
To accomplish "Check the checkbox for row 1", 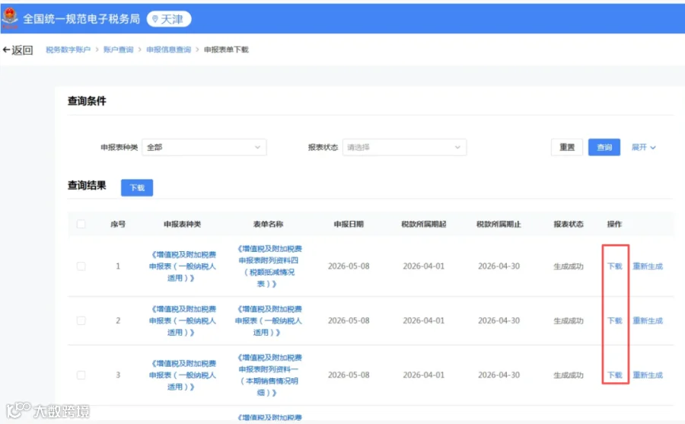I will [x=81, y=266].
